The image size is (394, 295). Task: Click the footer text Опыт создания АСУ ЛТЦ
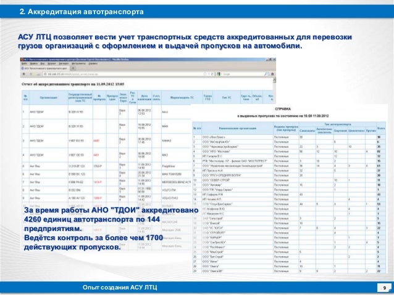(x=120, y=288)
